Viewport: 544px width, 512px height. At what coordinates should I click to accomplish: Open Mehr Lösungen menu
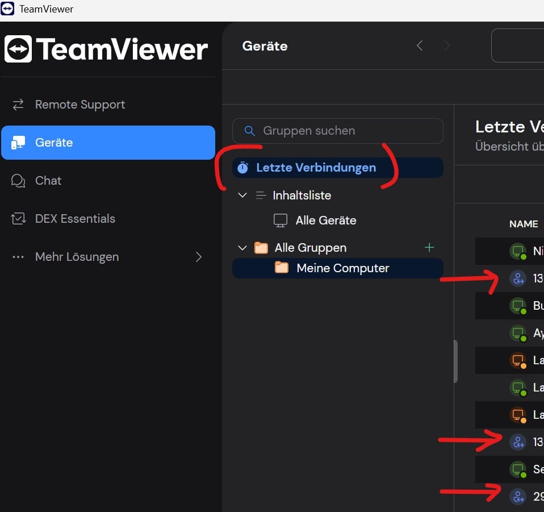coord(108,257)
